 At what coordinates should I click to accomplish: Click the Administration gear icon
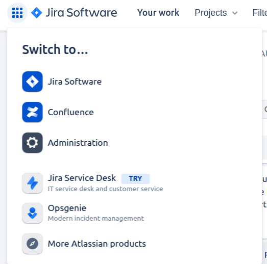(x=32, y=143)
